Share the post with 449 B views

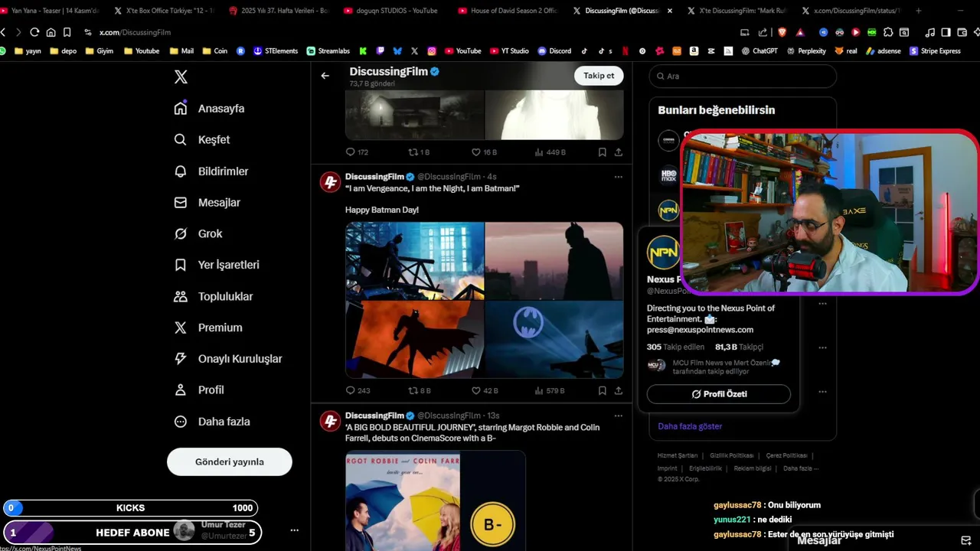click(x=619, y=152)
